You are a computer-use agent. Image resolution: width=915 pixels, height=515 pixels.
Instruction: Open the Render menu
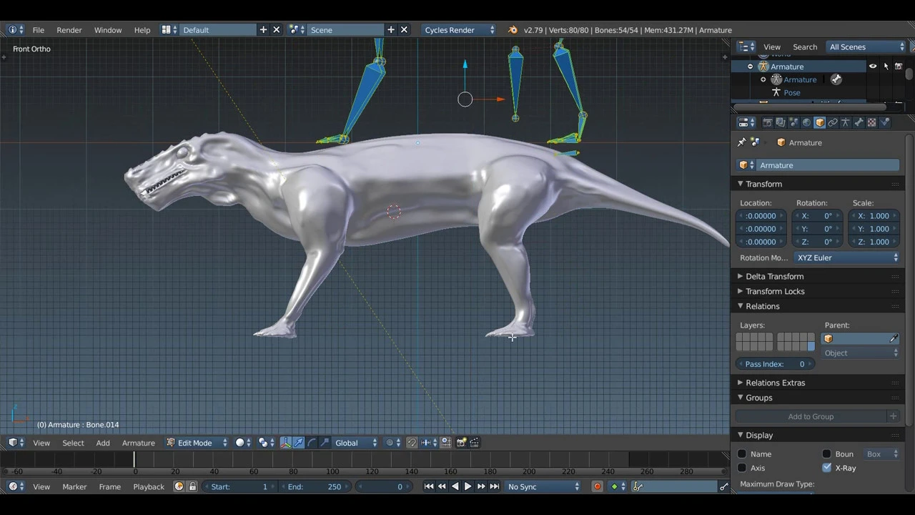[x=69, y=30]
